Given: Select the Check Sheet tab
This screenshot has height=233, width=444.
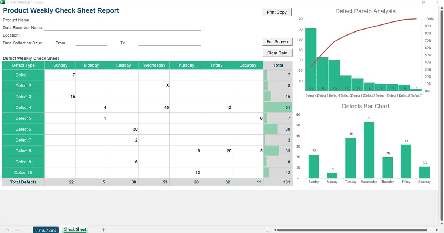Looking at the screenshot, I should pos(75,229).
